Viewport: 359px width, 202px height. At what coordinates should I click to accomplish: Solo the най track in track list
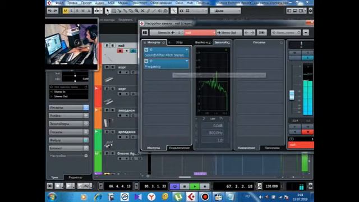click(x=112, y=45)
